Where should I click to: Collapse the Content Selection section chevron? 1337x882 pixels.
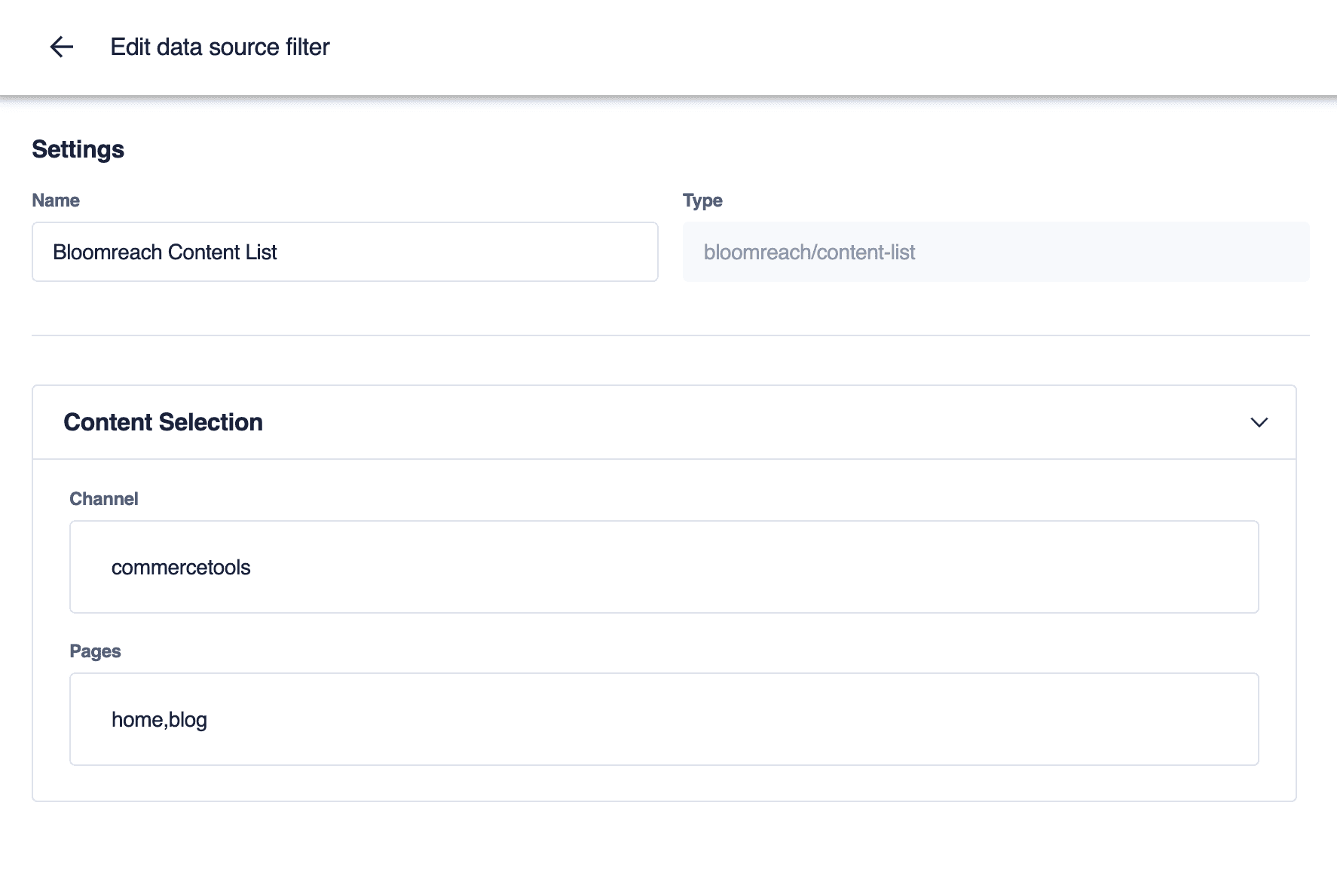coord(1259,422)
